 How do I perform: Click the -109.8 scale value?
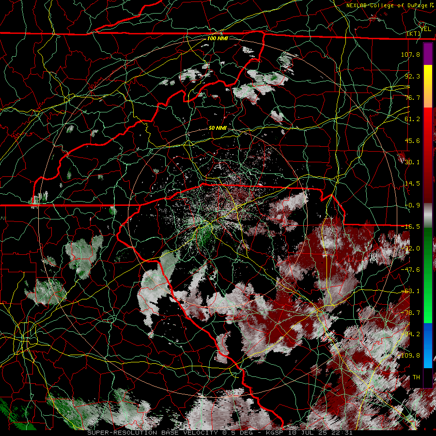[x=409, y=356]
